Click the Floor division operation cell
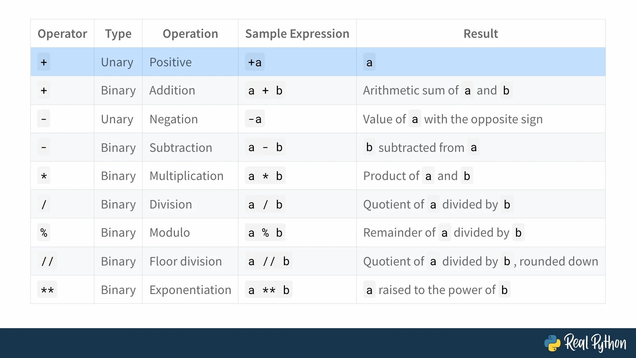Viewport: 636px width, 358px height. tap(185, 262)
